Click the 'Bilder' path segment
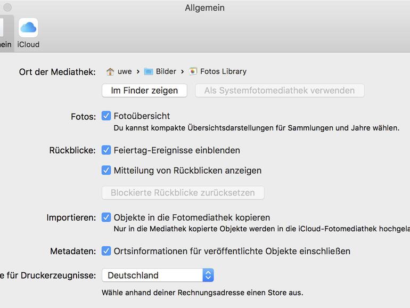The height and width of the screenshot is (308, 410). click(166, 71)
